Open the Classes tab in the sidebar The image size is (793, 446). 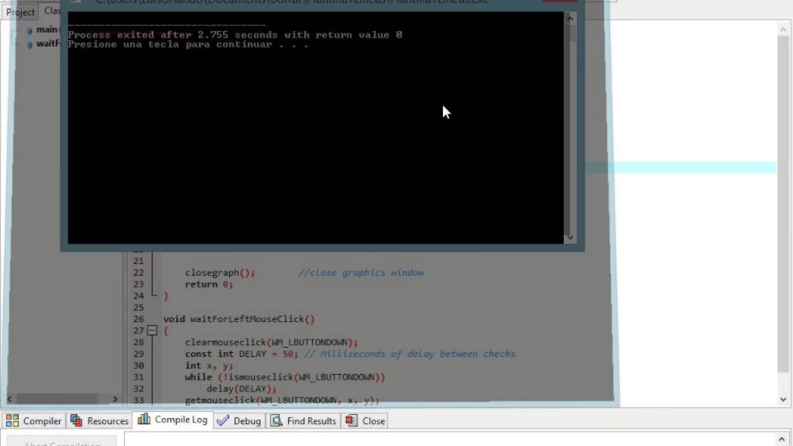52,11
